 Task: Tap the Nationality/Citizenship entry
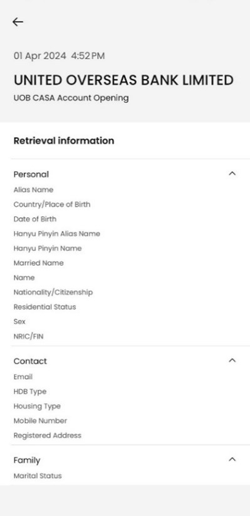tap(53, 292)
